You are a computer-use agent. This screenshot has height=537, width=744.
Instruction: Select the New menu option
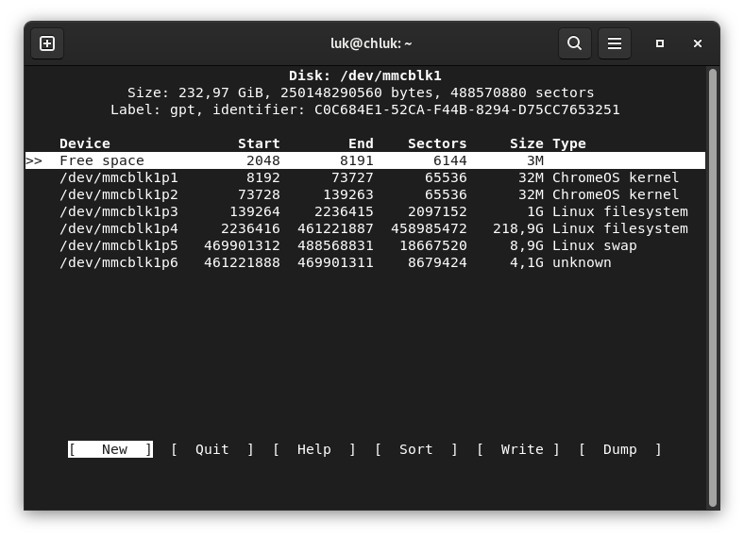tap(110, 449)
